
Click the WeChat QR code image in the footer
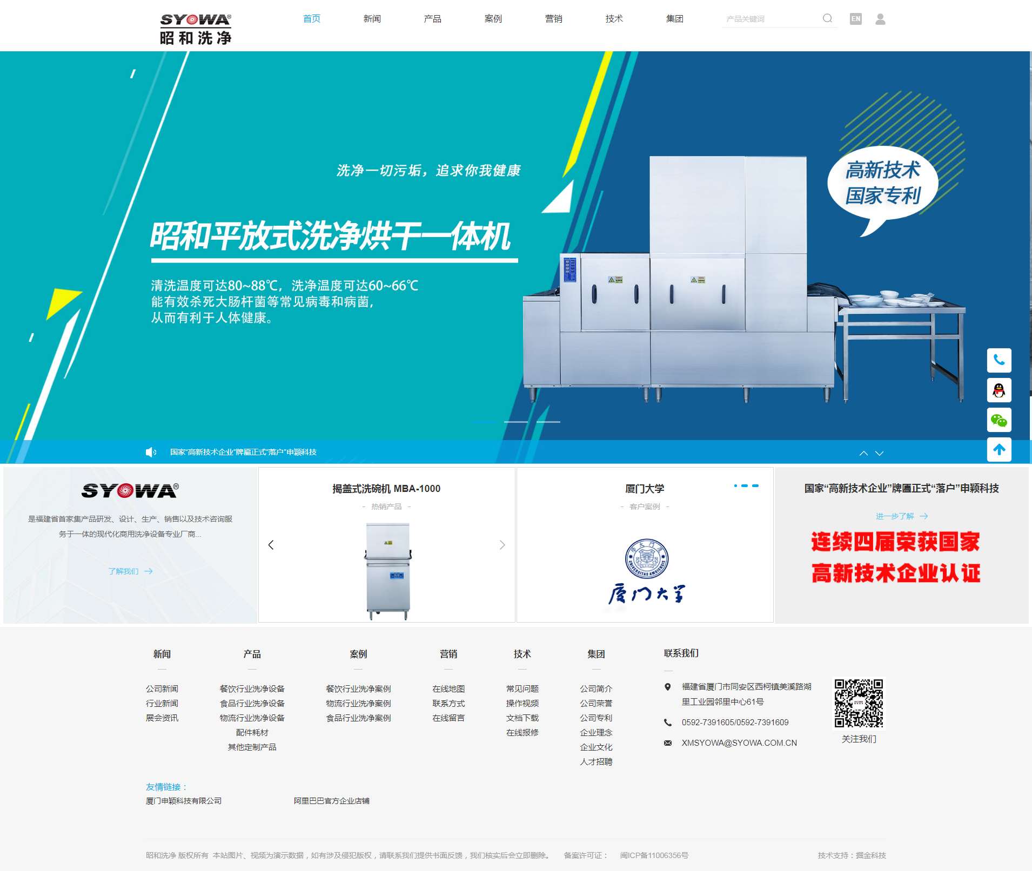pos(859,704)
